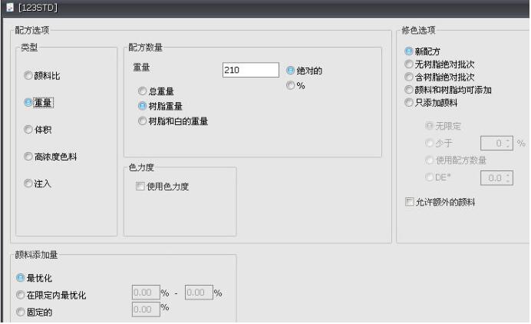Select 新配方 correction option
531x324 pixels.
(x=409, y=51)
